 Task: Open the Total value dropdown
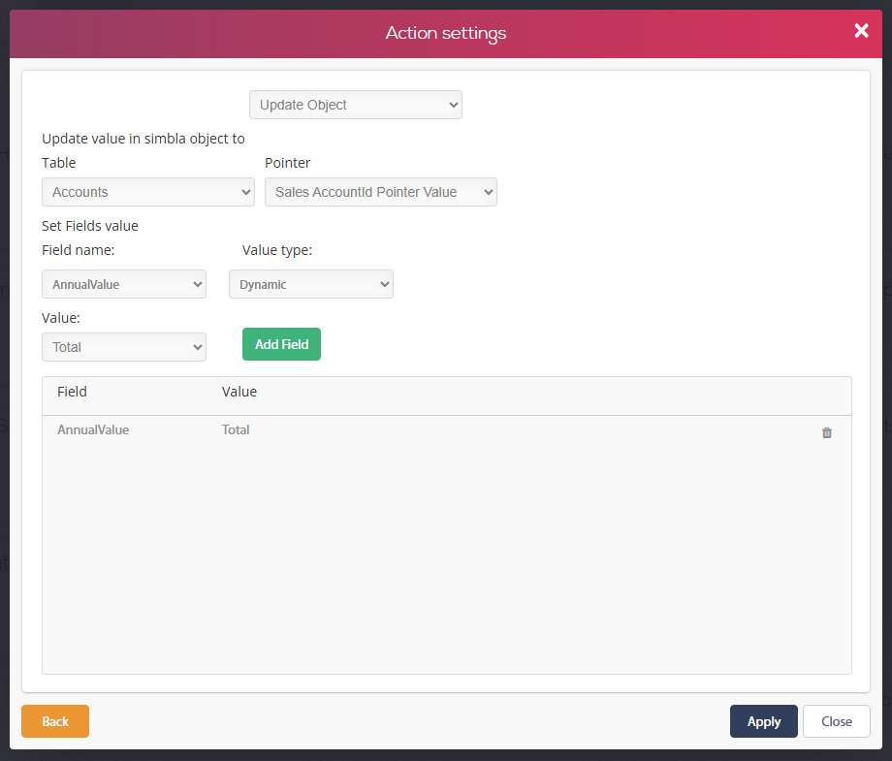tap(124, 347)
